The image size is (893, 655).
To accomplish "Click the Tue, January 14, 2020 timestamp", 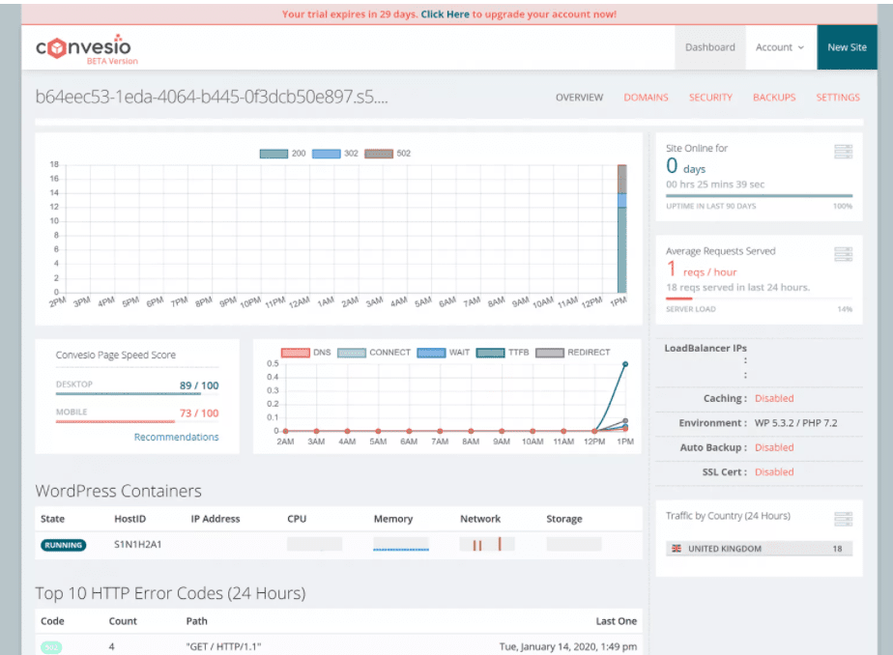I will pyautogui.click(x=568, y=646).
